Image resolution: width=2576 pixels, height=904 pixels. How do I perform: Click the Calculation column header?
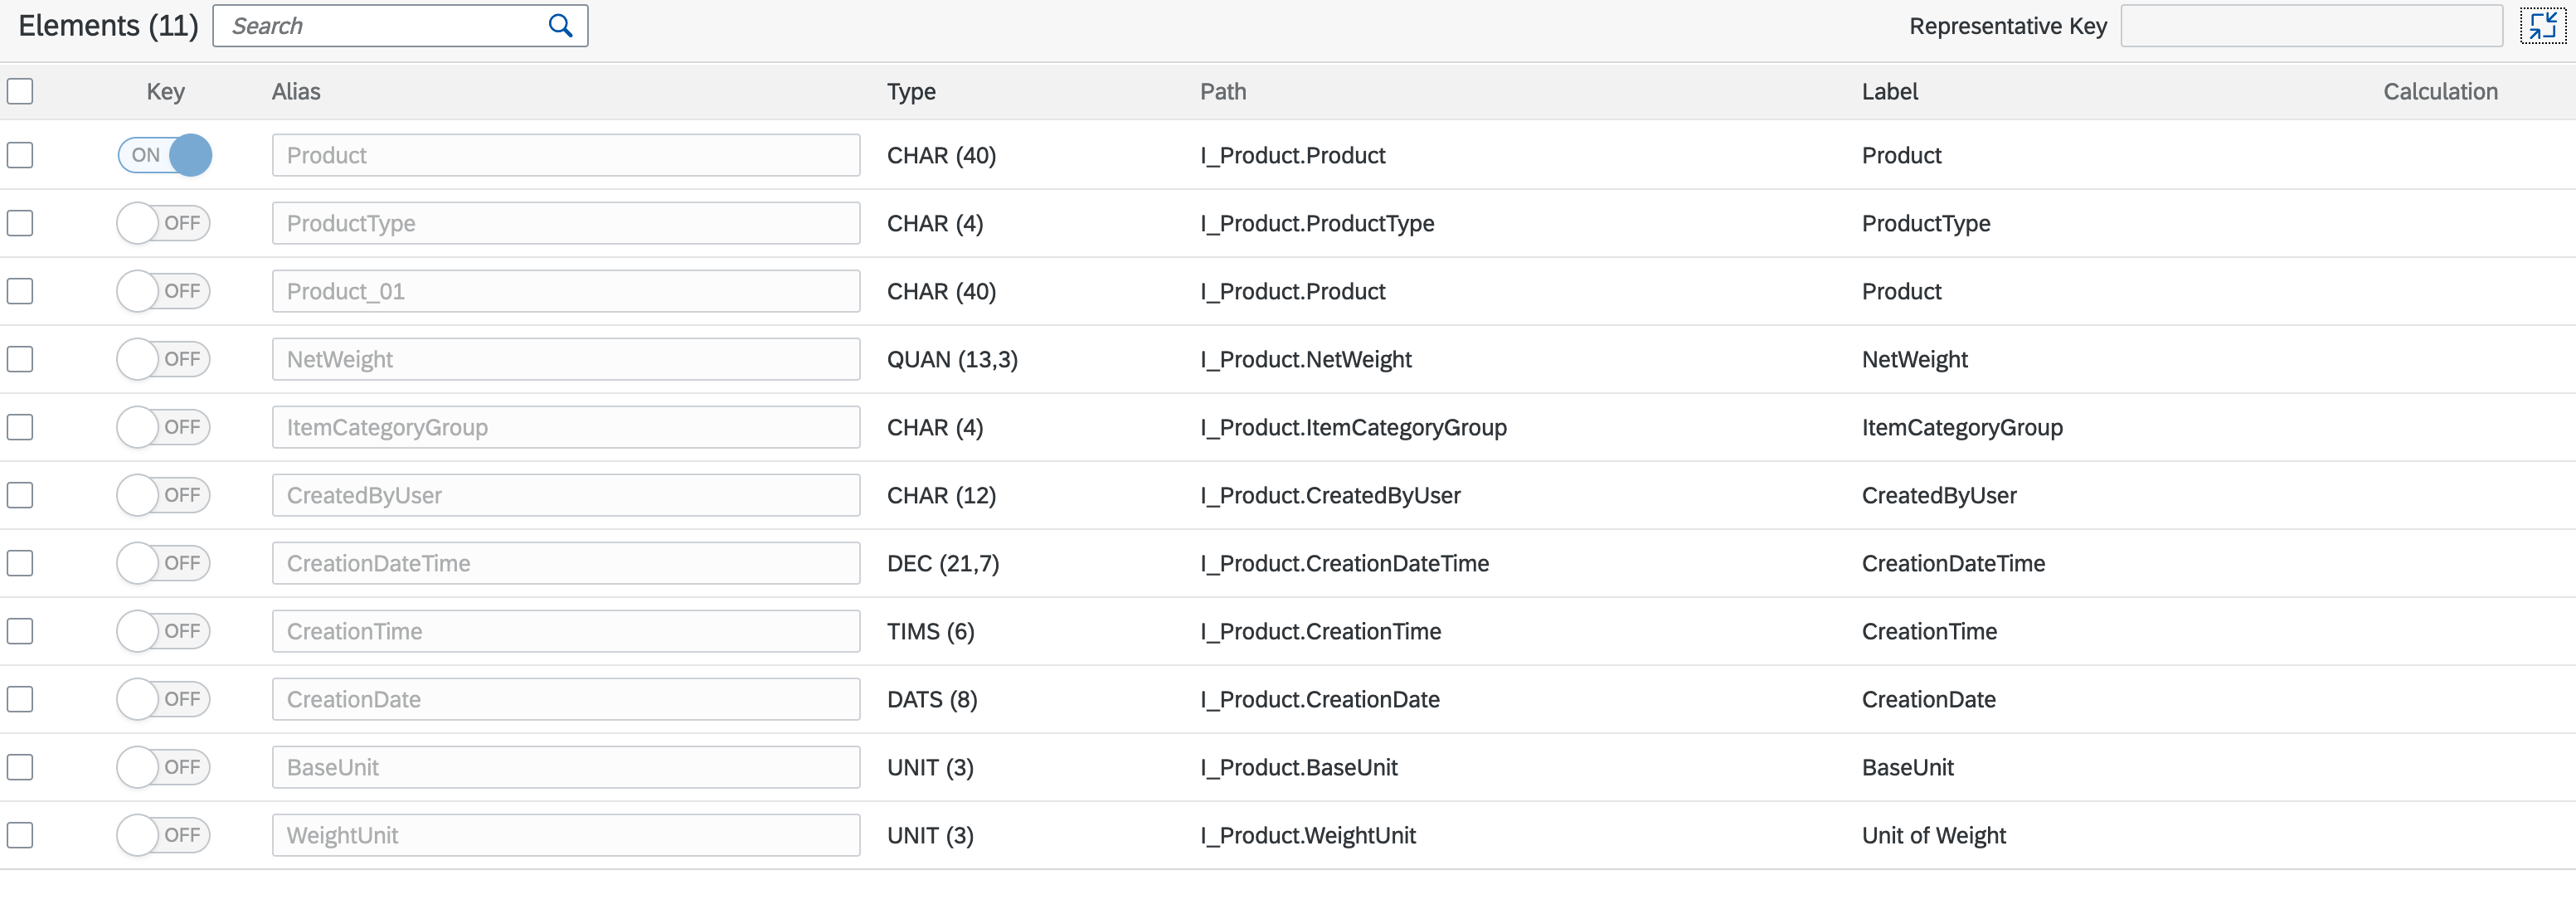tap(2439, 91)
